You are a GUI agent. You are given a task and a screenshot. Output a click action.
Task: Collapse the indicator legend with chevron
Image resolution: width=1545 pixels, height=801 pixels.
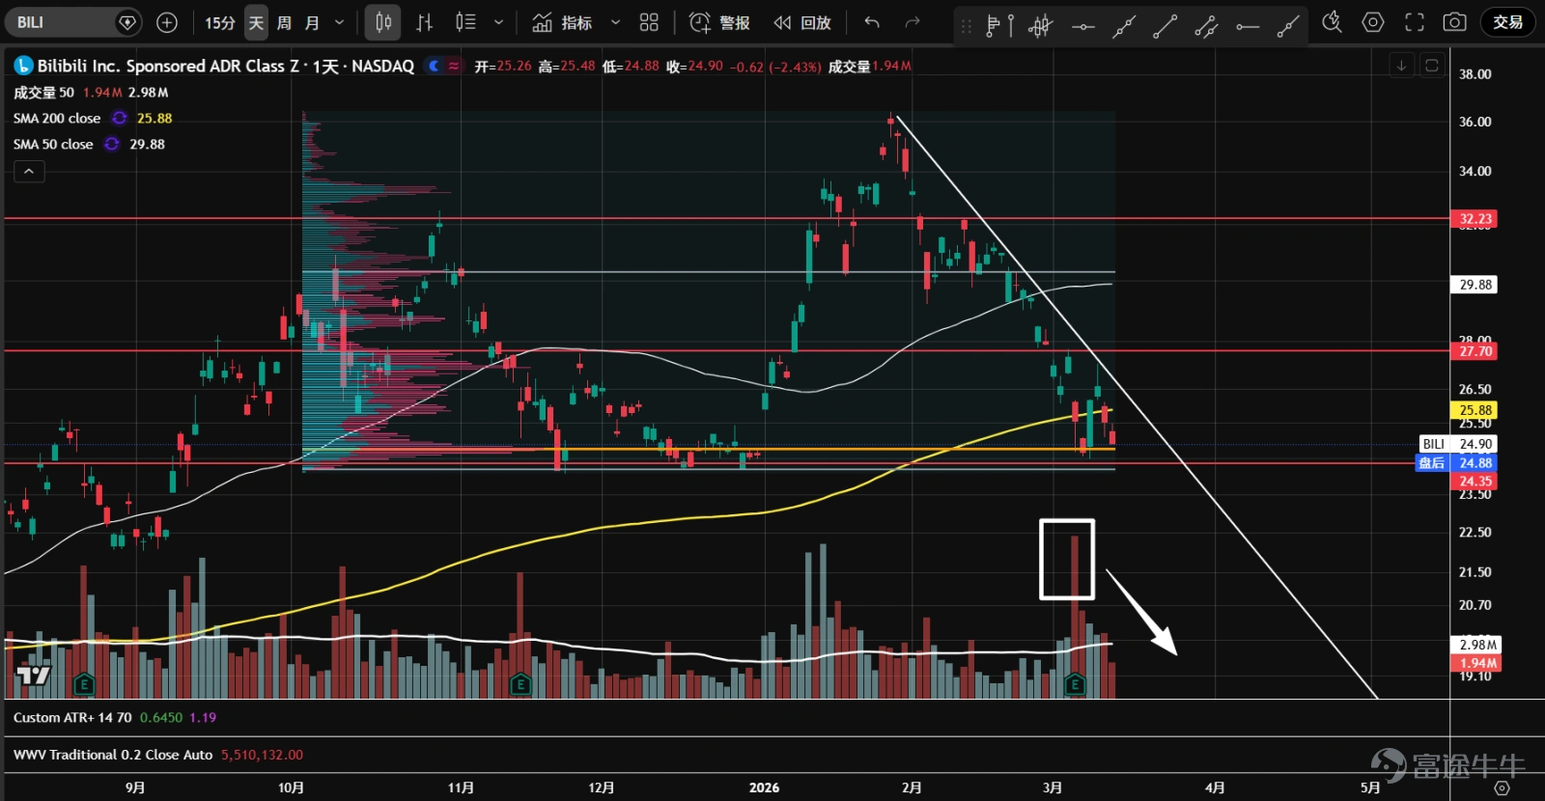[x=29, y=172]
